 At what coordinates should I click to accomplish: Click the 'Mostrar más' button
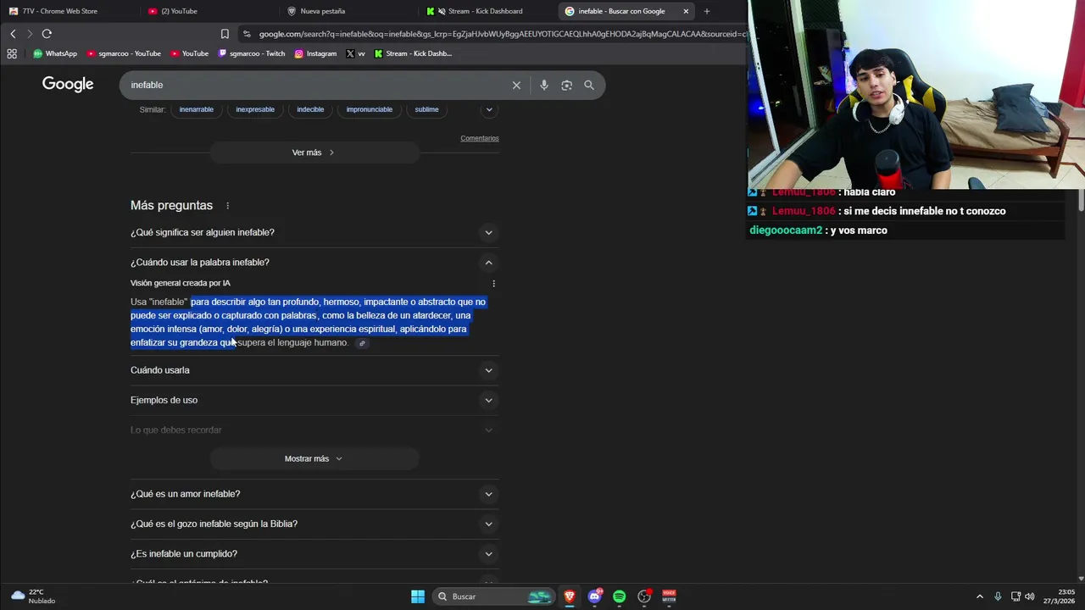314,458
